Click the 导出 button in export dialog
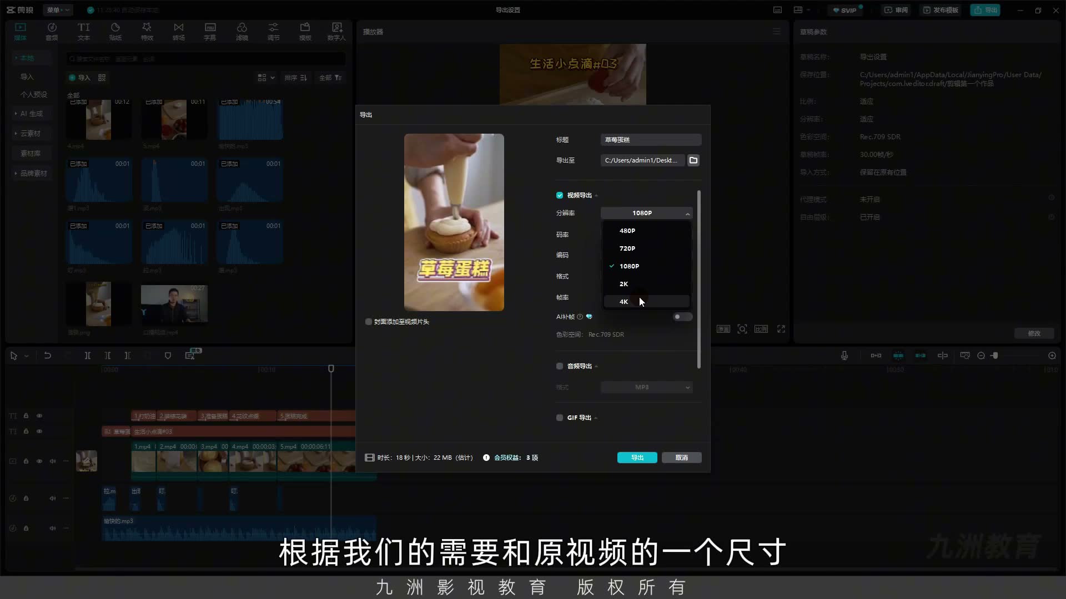The width and height of the screenshot is (1066, 599). (637, 458)
